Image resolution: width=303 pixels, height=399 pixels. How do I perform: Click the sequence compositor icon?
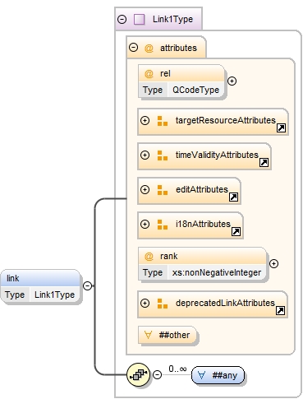point(139,374)
